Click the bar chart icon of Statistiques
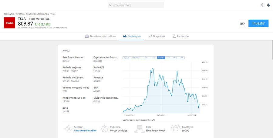273x138 pixels. coord(125,36)
